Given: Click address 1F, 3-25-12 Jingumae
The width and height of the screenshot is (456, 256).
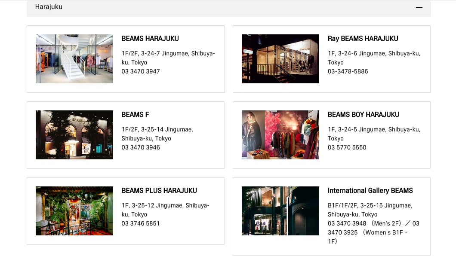Looking at the screenshot, I should pyautogui.click(x=165, y=210).
